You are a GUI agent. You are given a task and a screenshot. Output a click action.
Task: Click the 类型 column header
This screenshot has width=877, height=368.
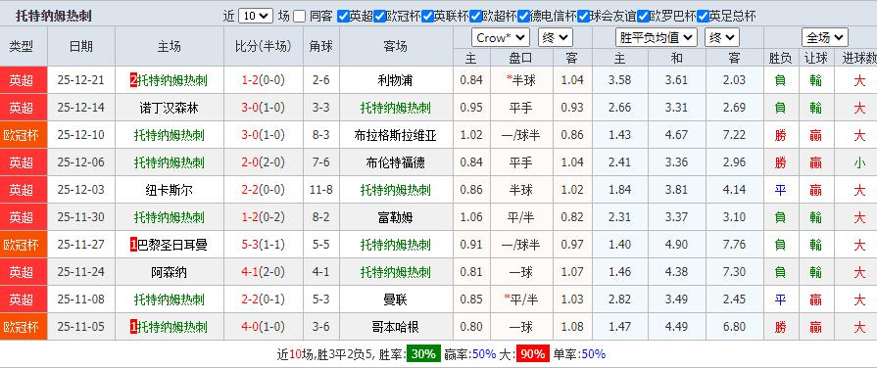22,46
